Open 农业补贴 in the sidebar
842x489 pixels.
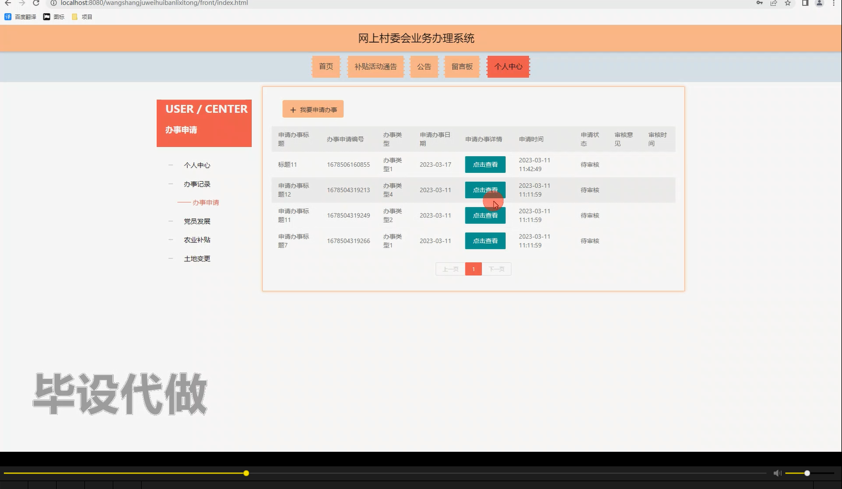(197, 240)
